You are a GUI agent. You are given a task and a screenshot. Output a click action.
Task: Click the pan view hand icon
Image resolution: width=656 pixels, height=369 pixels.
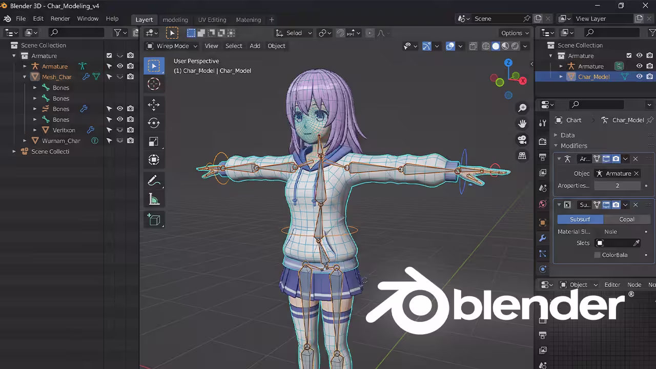coord(522,124)
